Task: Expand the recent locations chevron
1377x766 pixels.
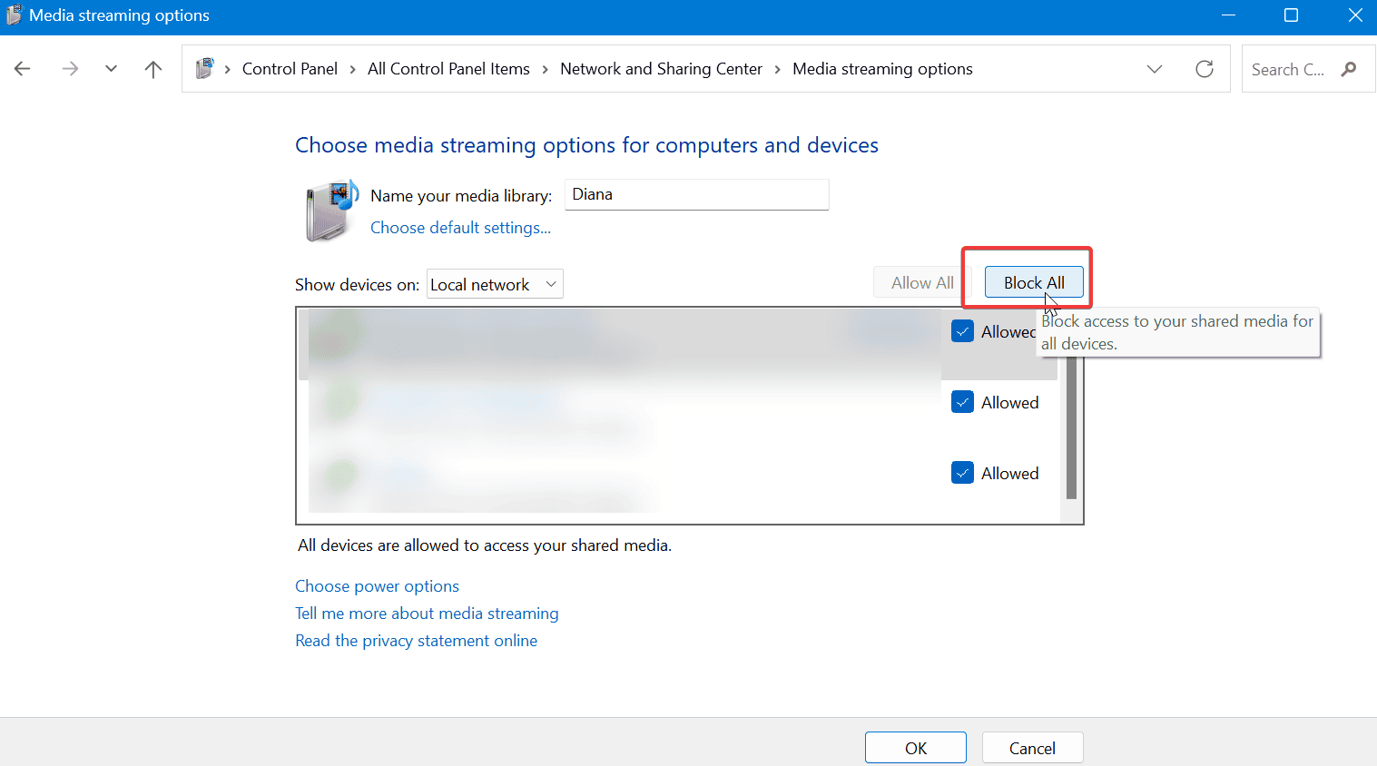Action: coord(111,69)
